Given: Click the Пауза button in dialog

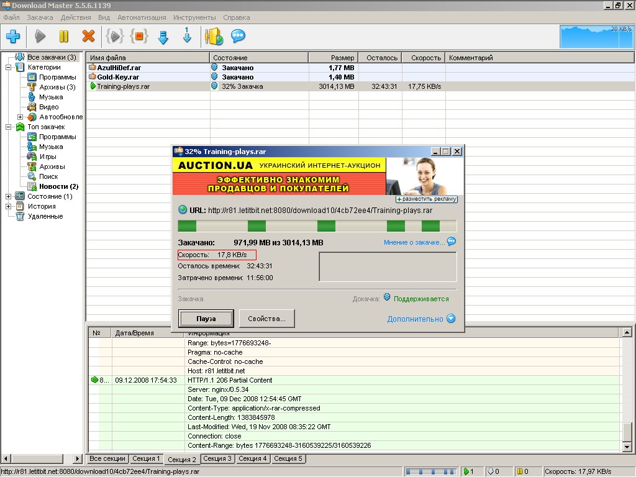Looking at the screenshot, I should coord(206,319).
